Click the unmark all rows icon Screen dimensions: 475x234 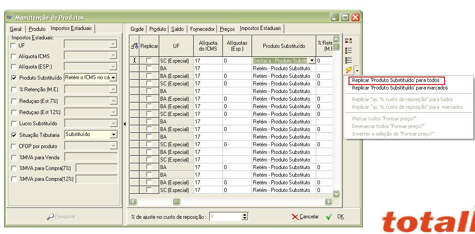349,60
